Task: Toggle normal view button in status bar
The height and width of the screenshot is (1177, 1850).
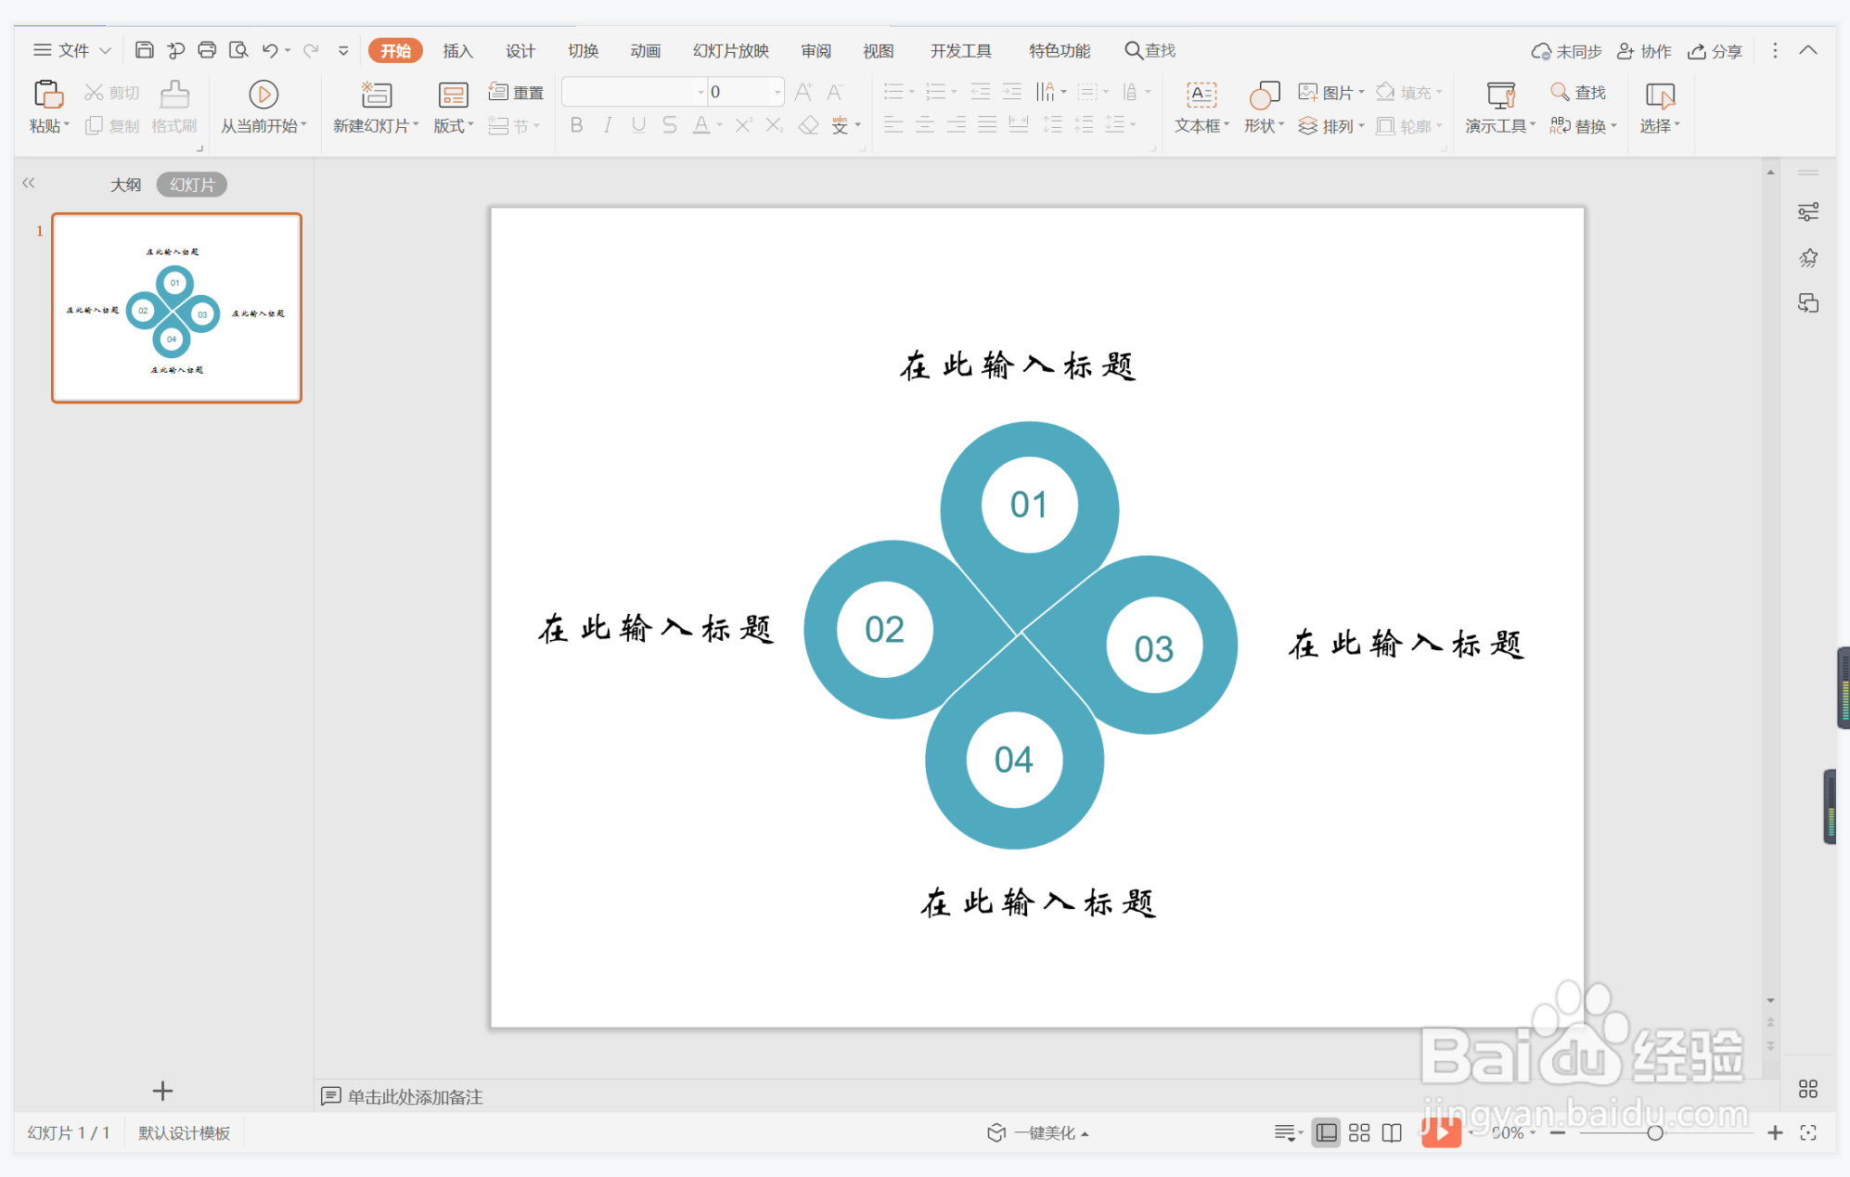Action: pyautogui.click(x=1327, y=1132)
